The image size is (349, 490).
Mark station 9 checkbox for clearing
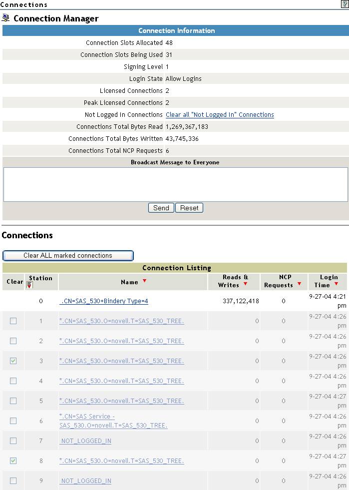tap(13, 481)
